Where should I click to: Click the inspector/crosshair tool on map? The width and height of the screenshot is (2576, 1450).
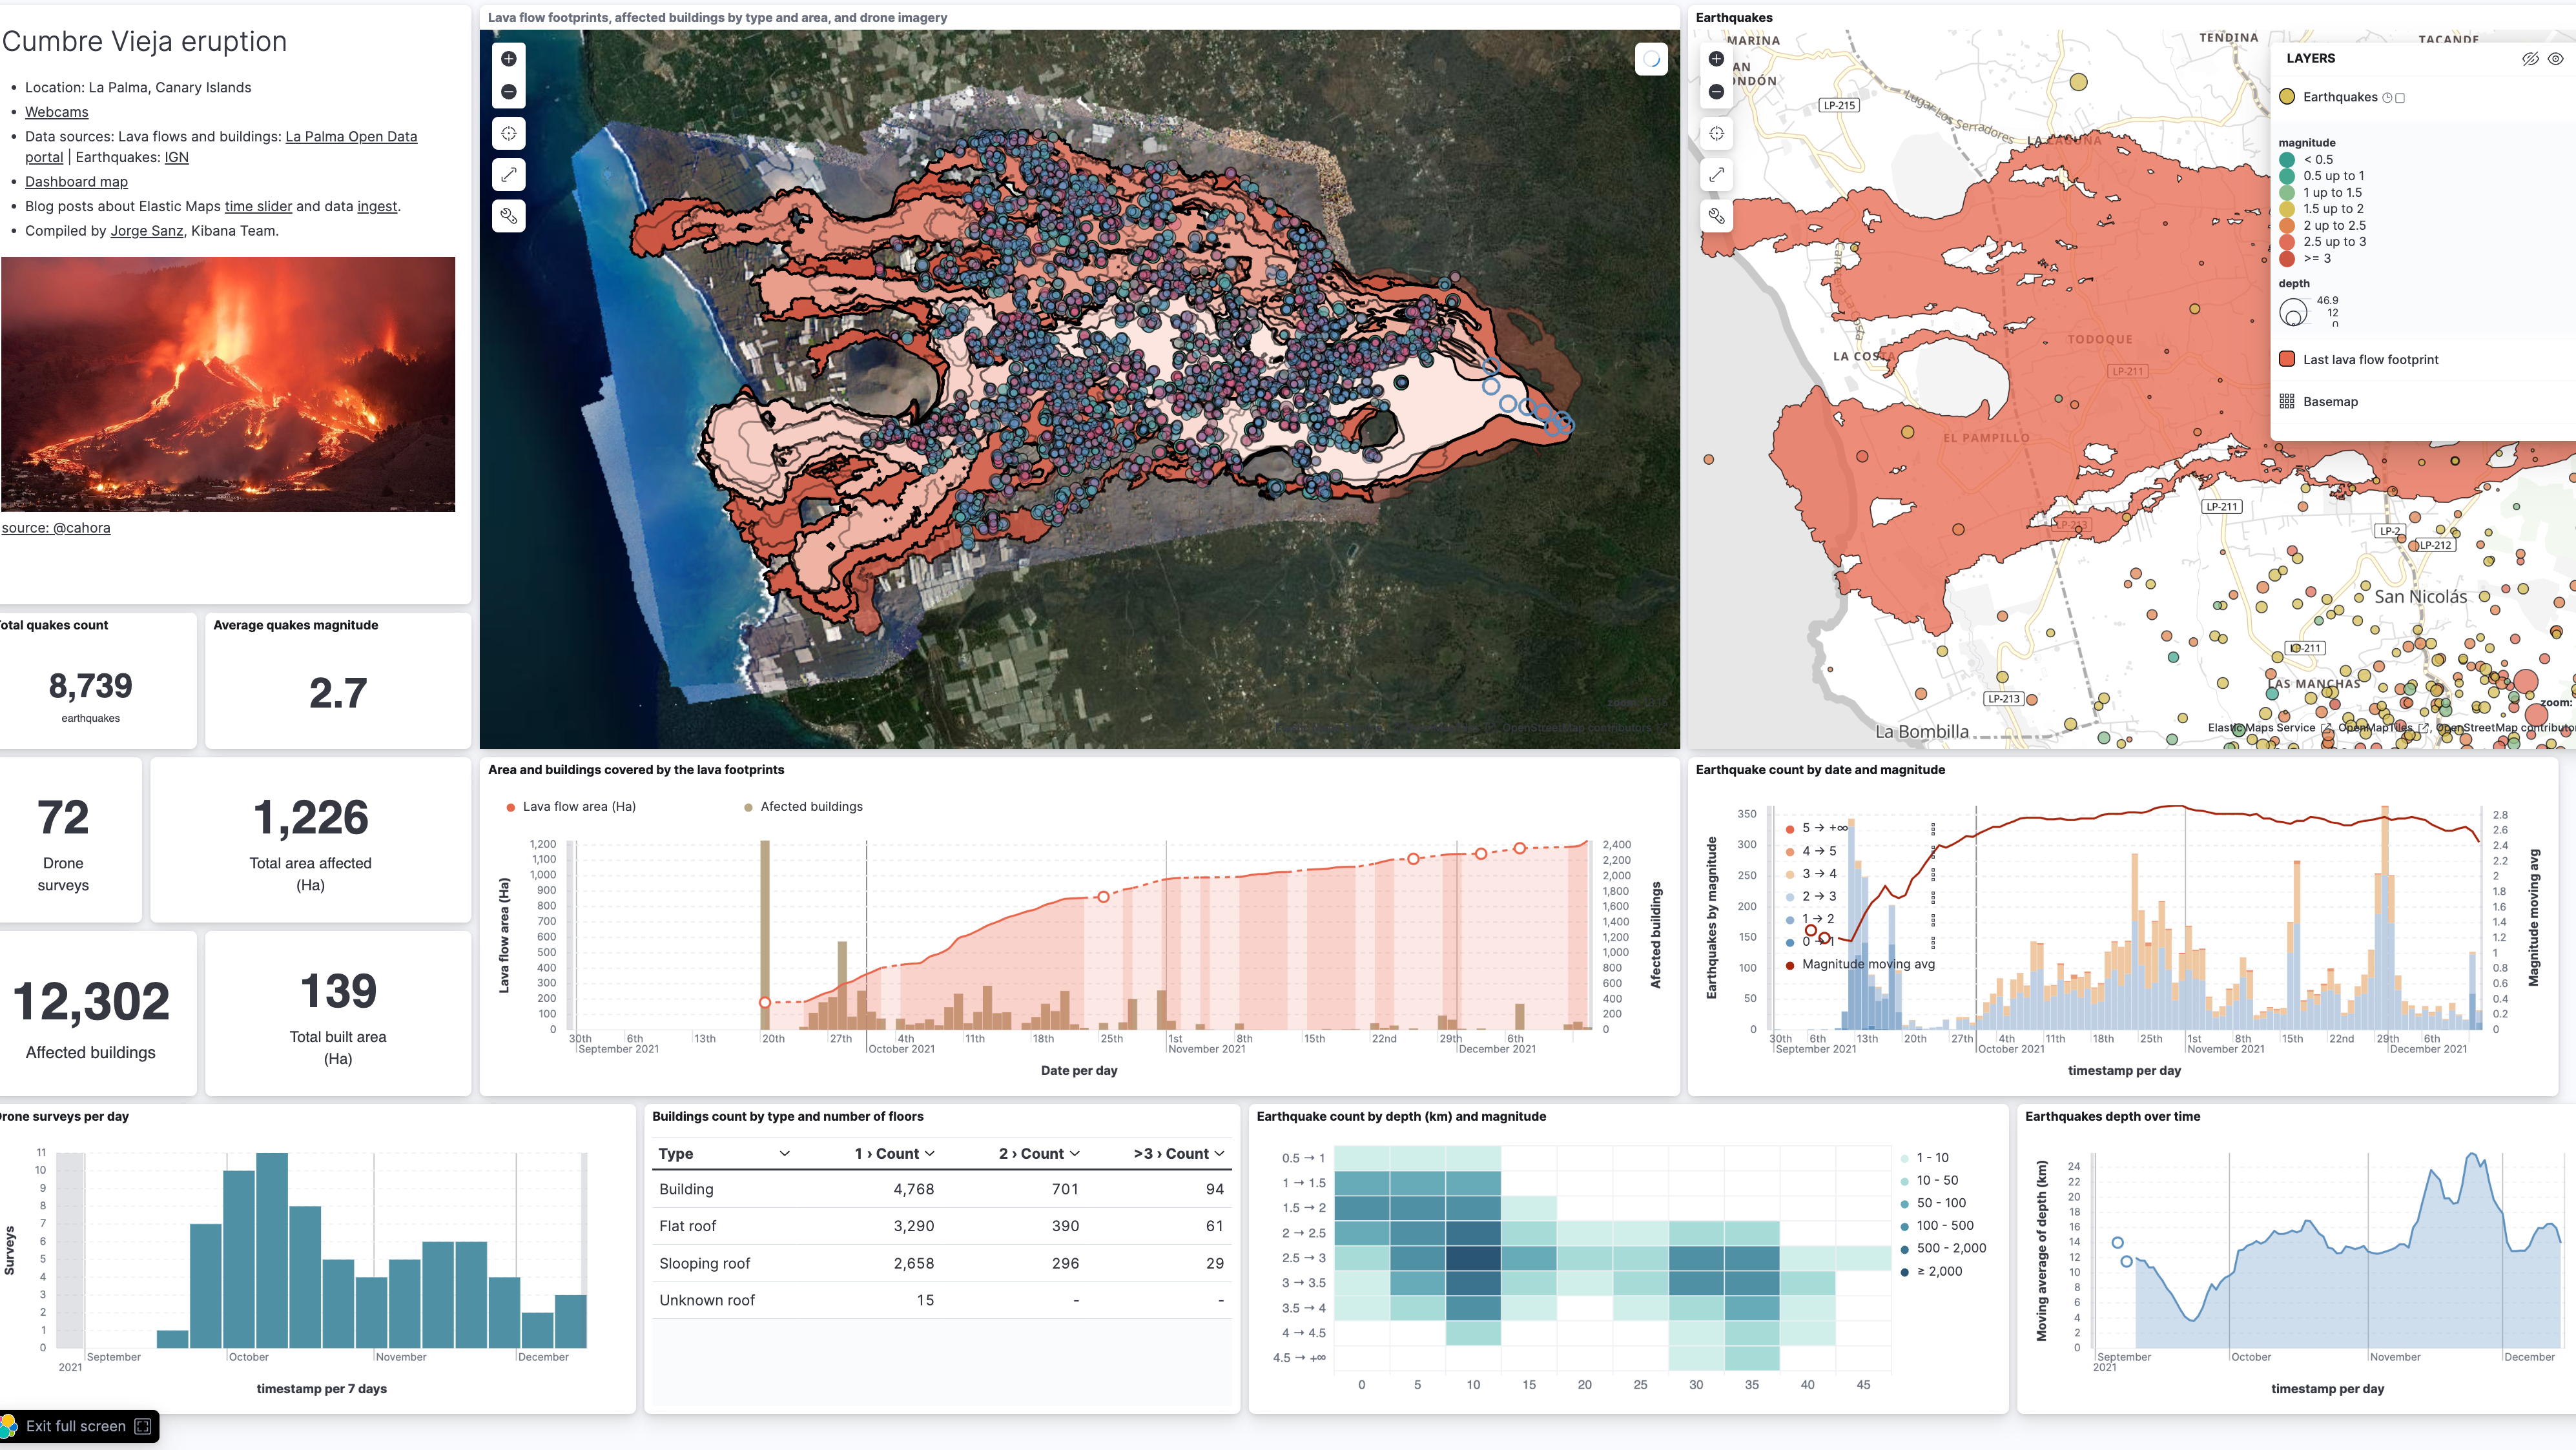(511, 132)
